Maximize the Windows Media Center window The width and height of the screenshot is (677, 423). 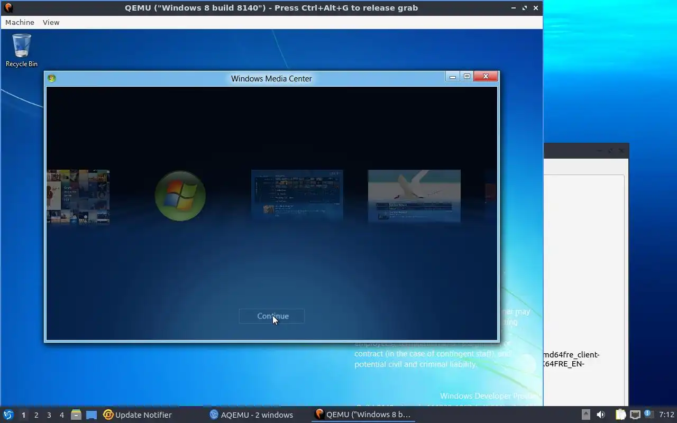[x=467, y=77]
